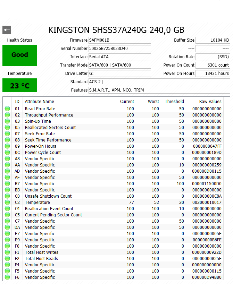The image size is (233, 284).
Task: Click the status icon for attribute AF
Action: pos(7,178)
